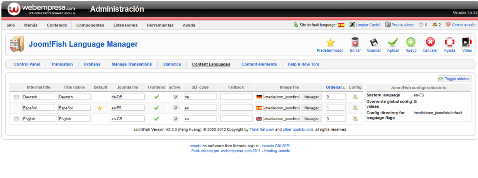
Task: Click the messages icon showing 0
Action: [422, 25]
